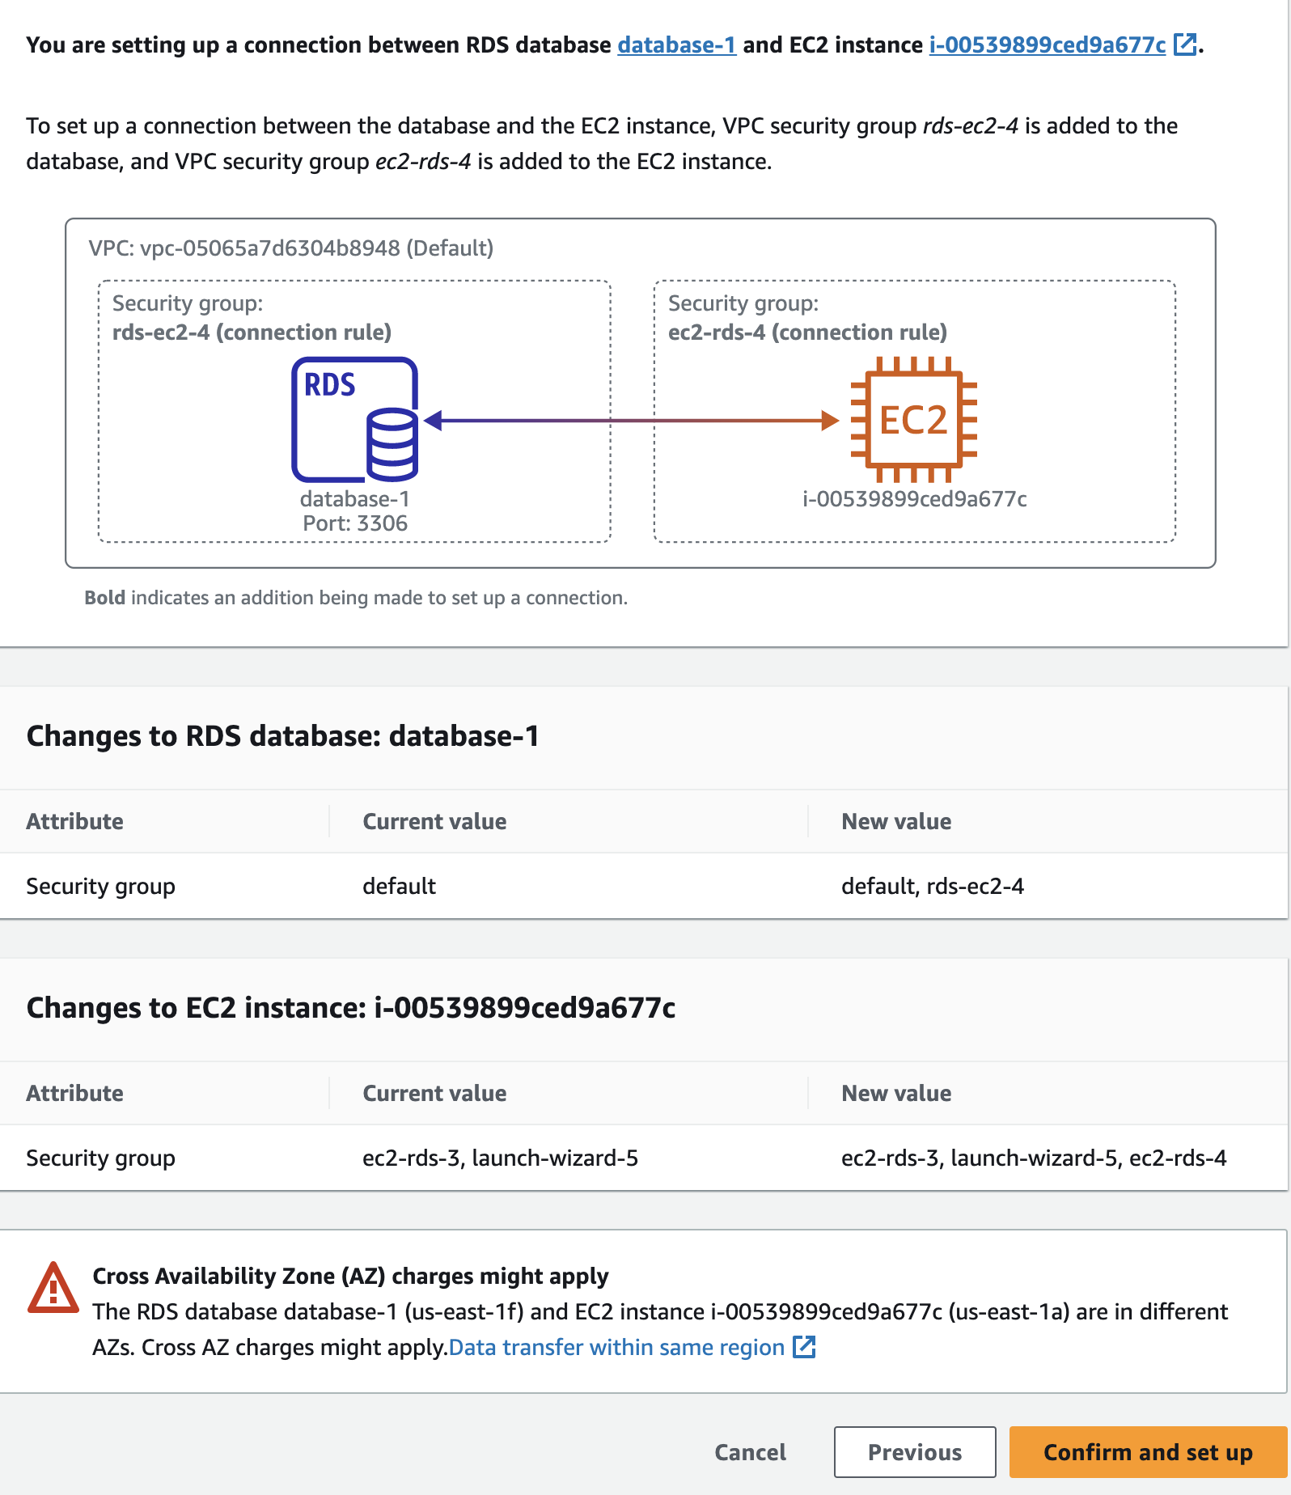Click the 'default, rds-ec2-4' new value cell

pyautogui.click(x=933, y=886)
